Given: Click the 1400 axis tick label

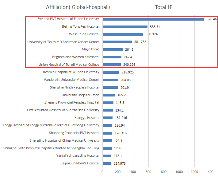Looking at the screenshot, I should (210, 172).
